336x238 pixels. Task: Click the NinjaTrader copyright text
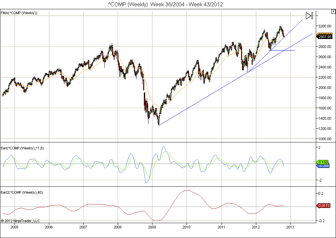tap(20, 220)
